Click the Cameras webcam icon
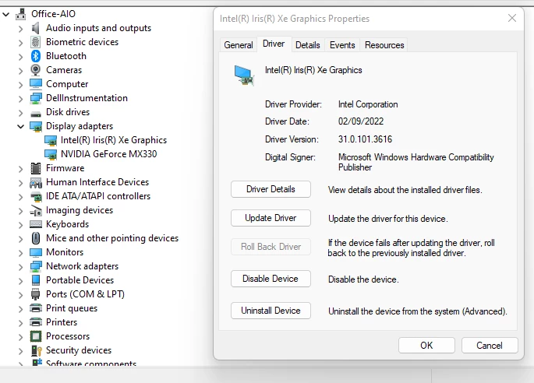 35,70
